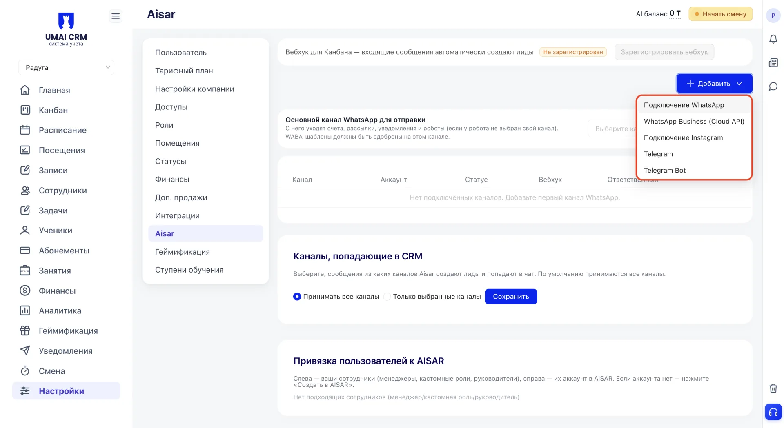This screenshot has width=784, height=428.
Task: Choose Telegram Bot from the add menu
Action: (x=694, y=170)
